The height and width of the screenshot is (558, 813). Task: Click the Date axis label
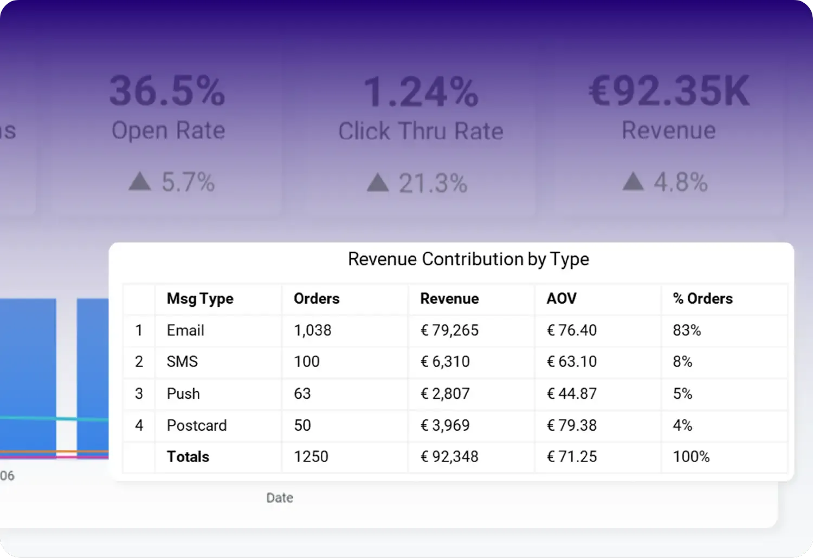280,498
